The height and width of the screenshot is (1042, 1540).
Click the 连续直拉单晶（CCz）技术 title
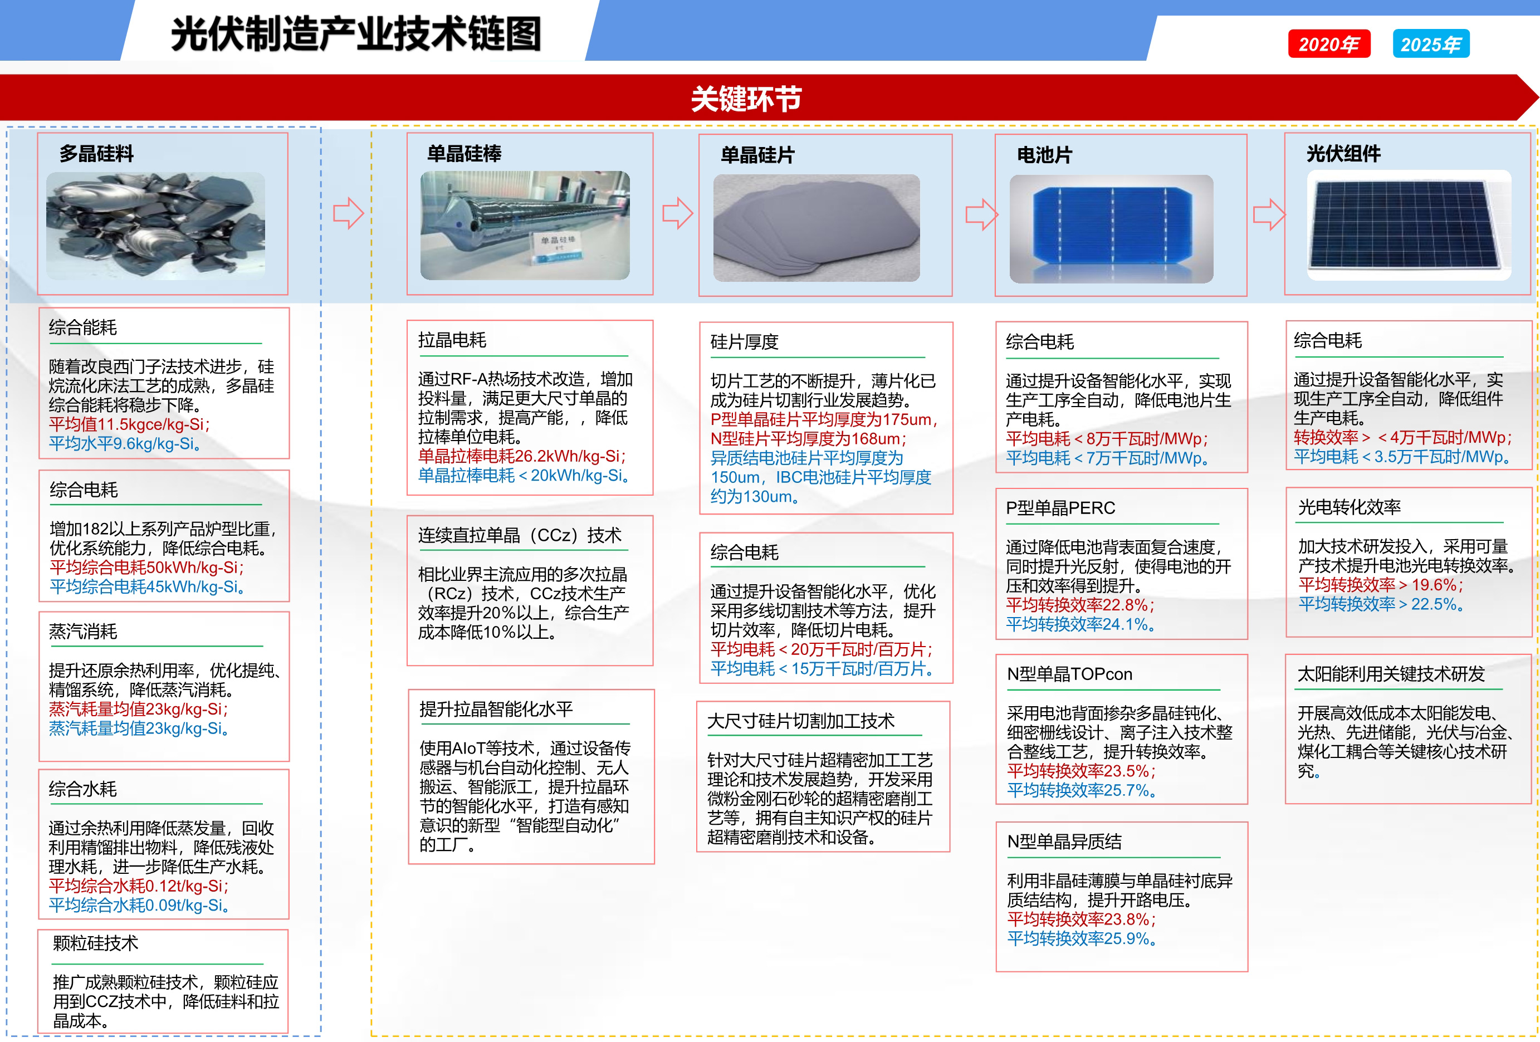(x=520, y=535)
